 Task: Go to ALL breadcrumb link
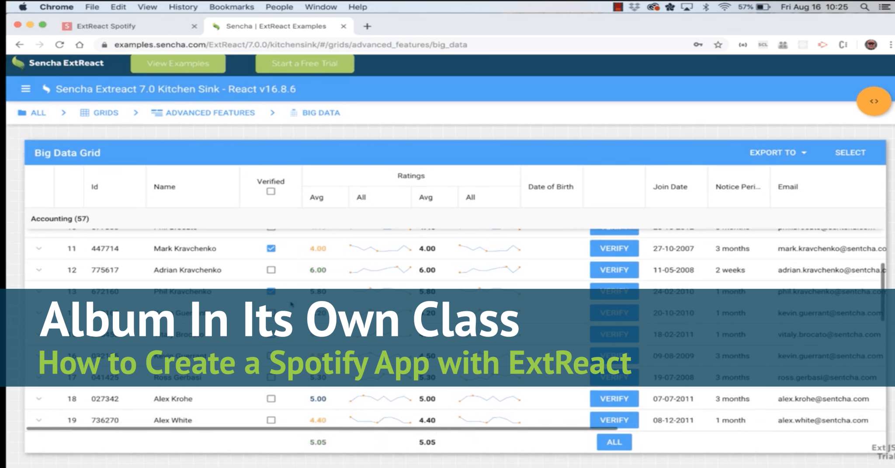(x=32, y=113)
